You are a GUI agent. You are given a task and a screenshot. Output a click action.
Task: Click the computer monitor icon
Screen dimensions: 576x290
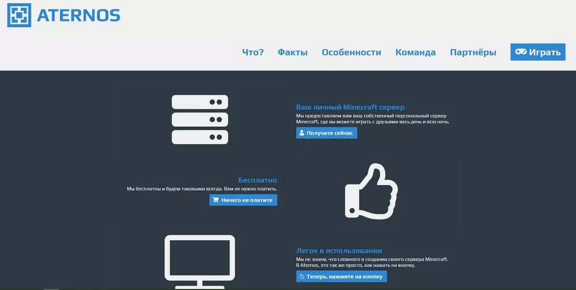click(x=200, y=261)
